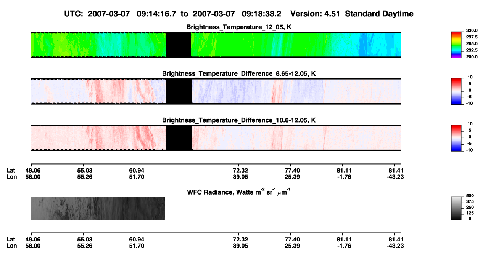
Task: Click the black data gap in the 10.6-12.05 panel
Action: click(x=179, y=138)
